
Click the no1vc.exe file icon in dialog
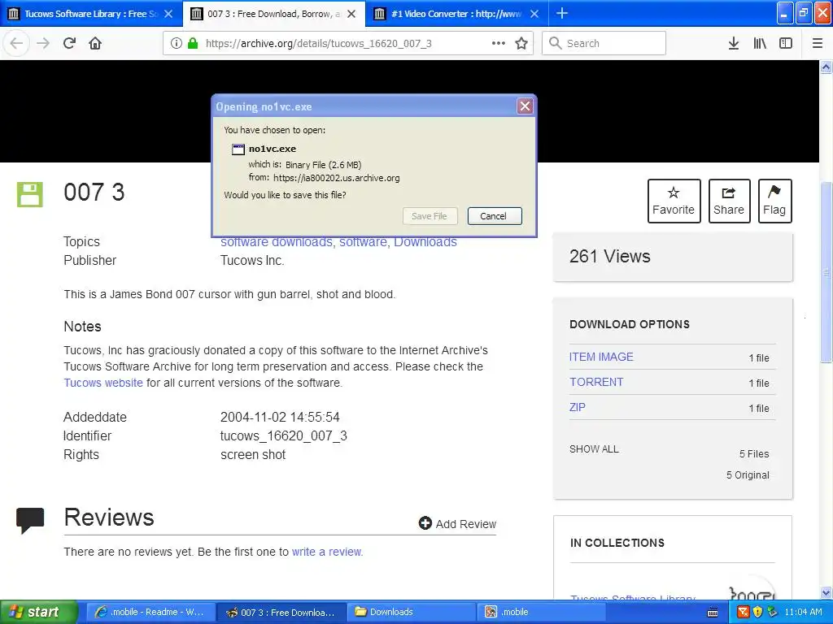pyautogui.click(x=238, y=149)
